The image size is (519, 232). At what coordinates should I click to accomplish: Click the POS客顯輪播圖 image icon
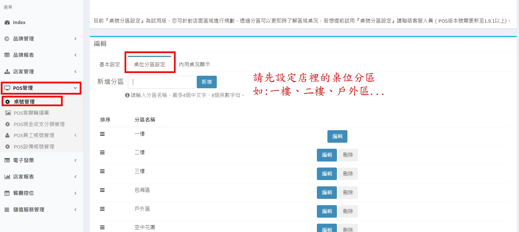8,113
